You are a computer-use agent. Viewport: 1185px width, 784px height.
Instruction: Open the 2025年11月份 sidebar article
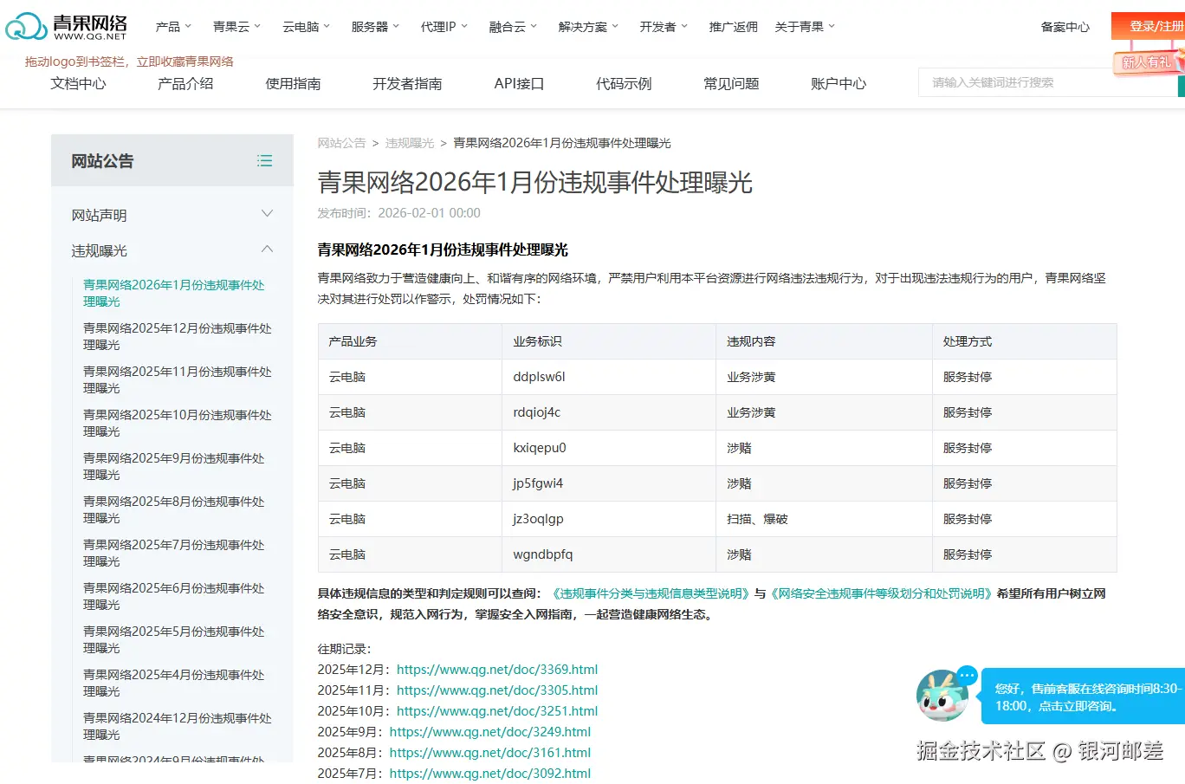tap(178, 379)
